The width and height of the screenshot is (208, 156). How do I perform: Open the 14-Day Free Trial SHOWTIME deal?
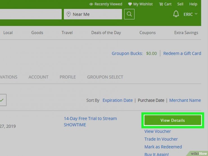tap(90, 121)
